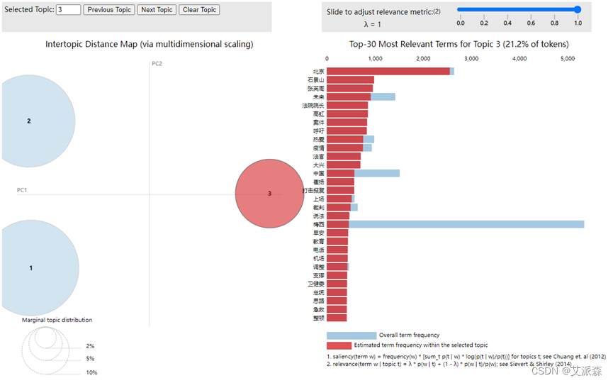Click the Selected Topic number input field
The image size is (613, 383).
[x=69, y=10]
